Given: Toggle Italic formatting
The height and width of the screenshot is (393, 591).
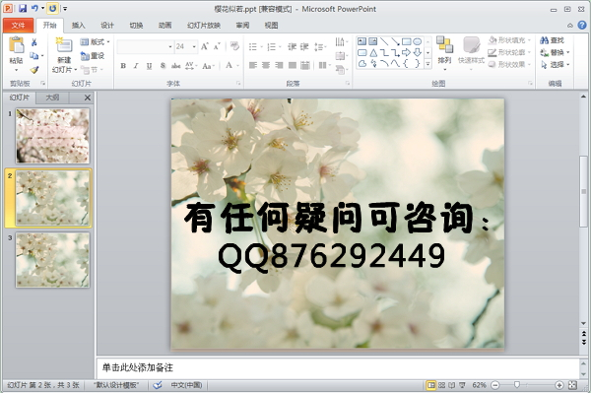Looking at the screenshot, I should coord(136,66).
